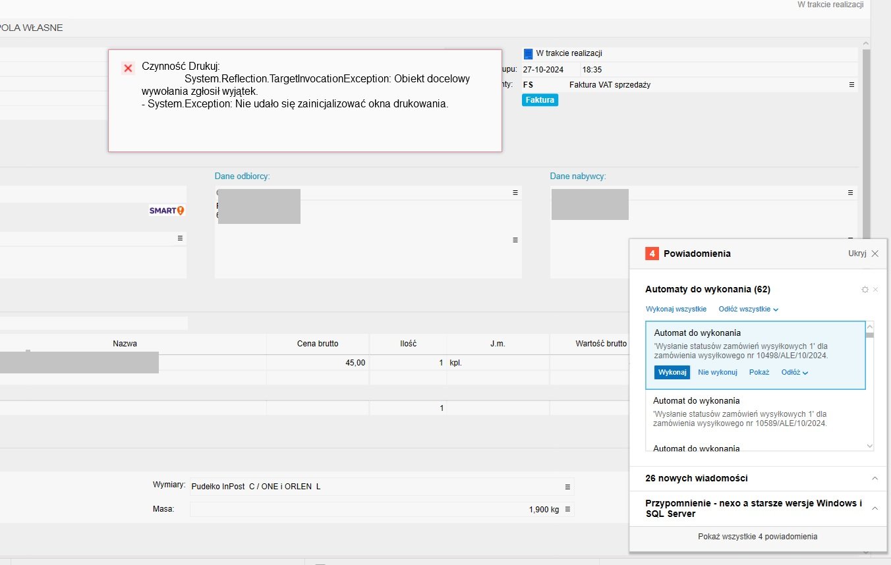
Task: Open the Dane nabywcy menu icon
Action: pyautogui.click(x=851, y=193)
